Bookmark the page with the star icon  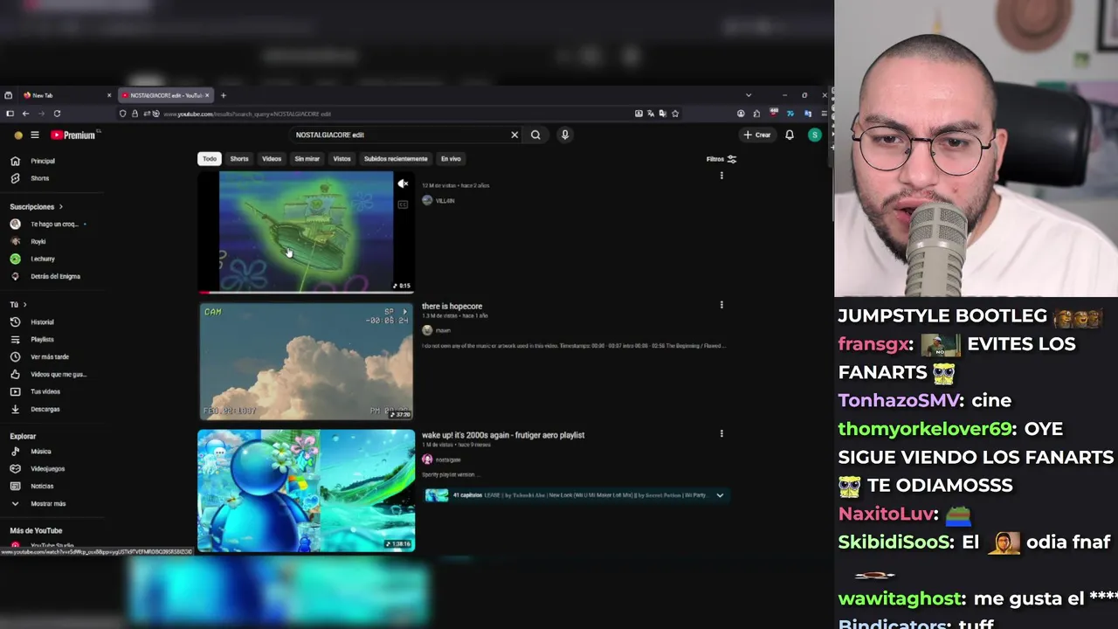(675, 114)
